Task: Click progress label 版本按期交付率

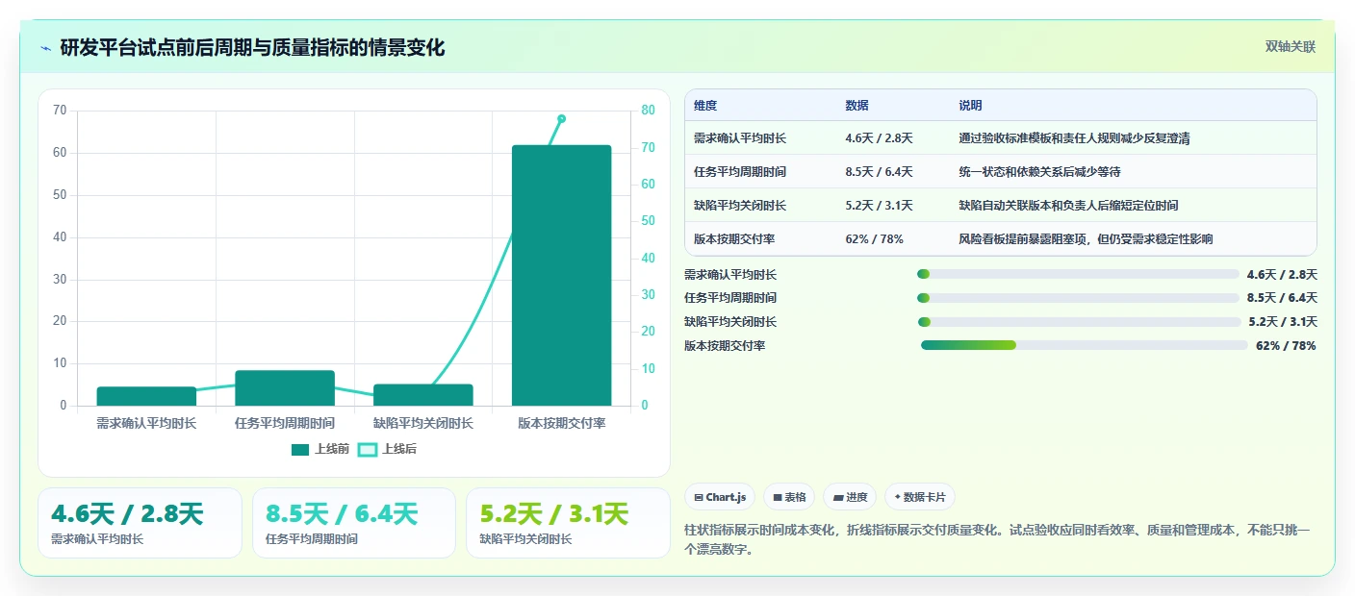Action: tap(725, 345)
